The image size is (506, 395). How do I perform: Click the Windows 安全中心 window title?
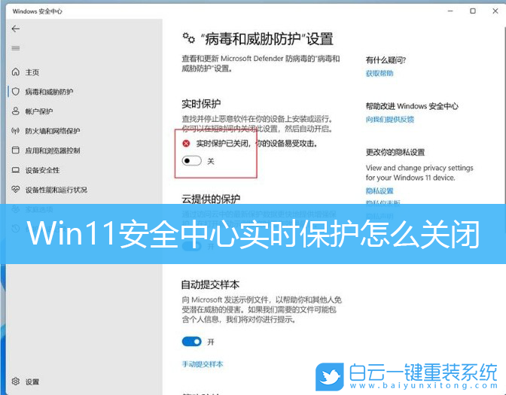pyautogui.click(x=38, y=11)
